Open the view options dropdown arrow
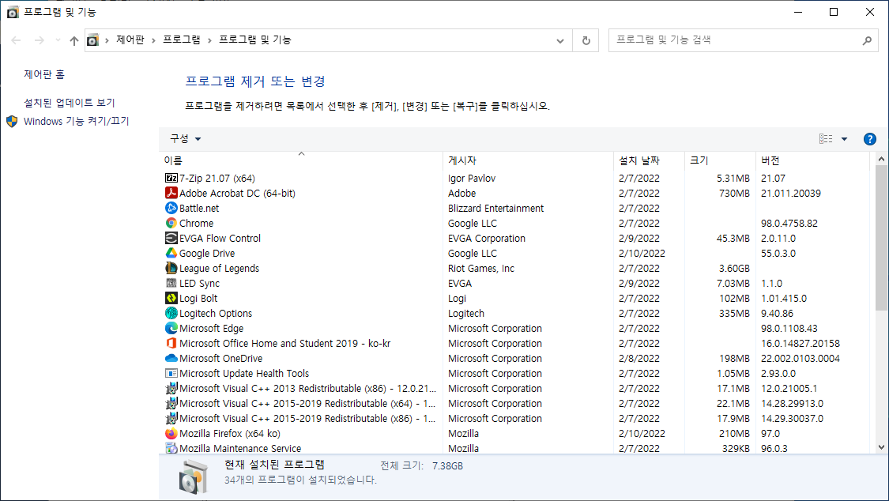Image resolution: width=889 pixels, height=501 pixels. [844, 139]
